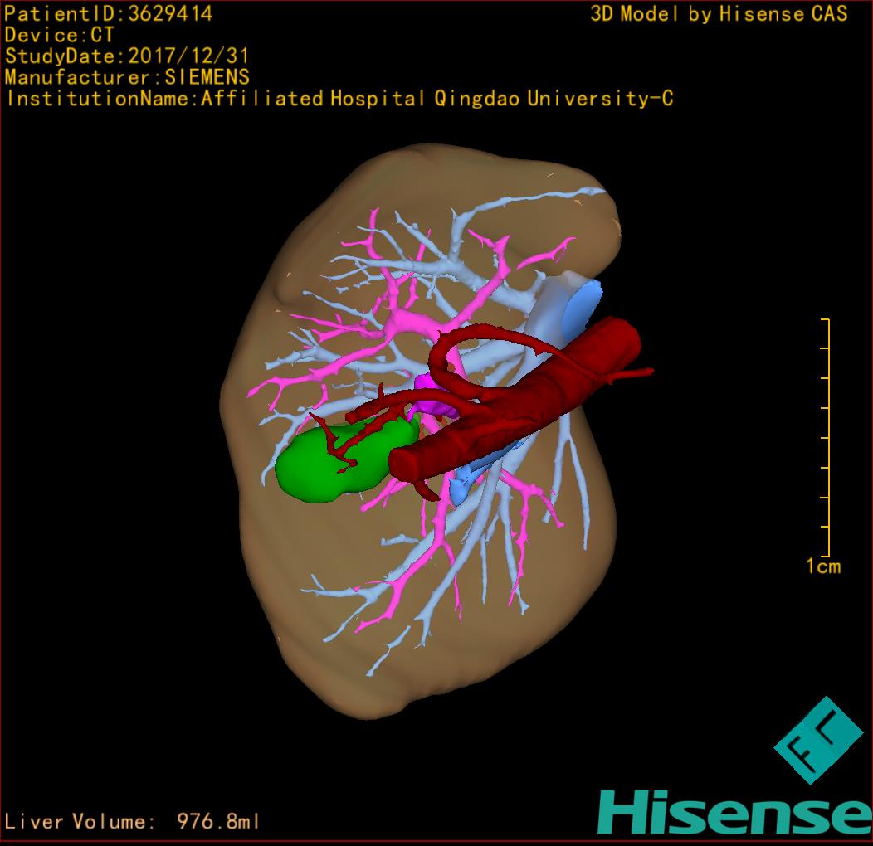This screenshot has height=846, width=873.
Task: Click the InstitutionName text line
Action: [339, 99]
